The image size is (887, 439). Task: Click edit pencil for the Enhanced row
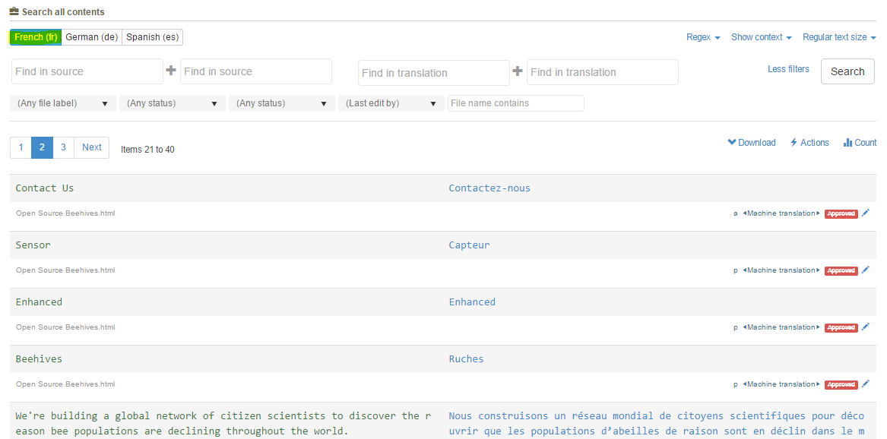point(866,327)
